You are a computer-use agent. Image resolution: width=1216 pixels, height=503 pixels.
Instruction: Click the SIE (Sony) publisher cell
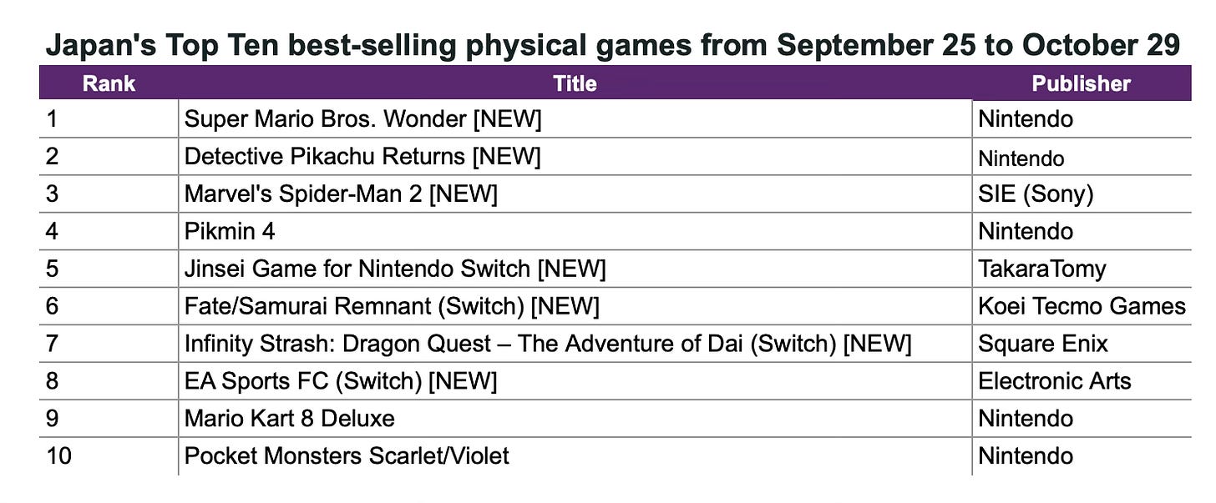pyautogui.click(x=1036, y=194)
